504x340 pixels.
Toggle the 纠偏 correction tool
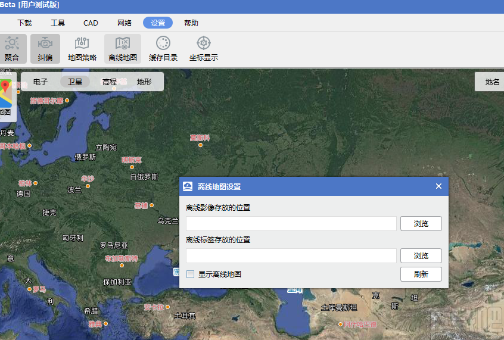click(x=45, y=48)
